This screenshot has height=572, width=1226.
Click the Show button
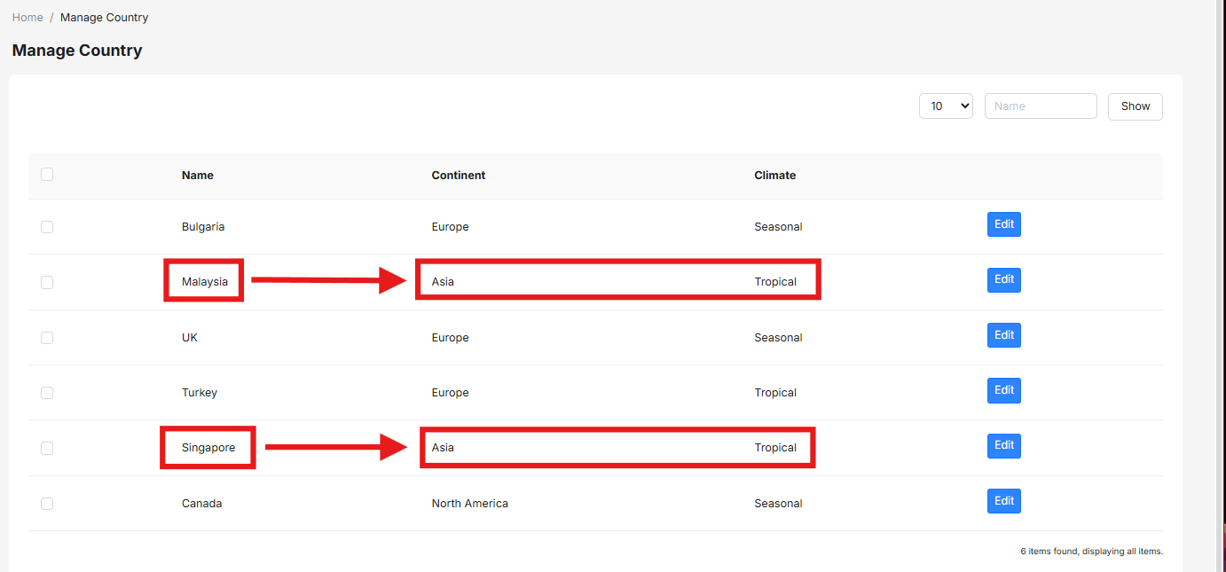[1136, 106]
